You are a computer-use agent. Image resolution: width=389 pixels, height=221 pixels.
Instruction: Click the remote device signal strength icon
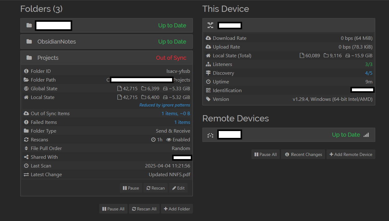pyautogui.click(x=366, y=135)
